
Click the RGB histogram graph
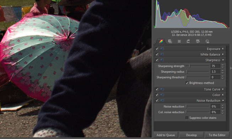tap(191, 14)
